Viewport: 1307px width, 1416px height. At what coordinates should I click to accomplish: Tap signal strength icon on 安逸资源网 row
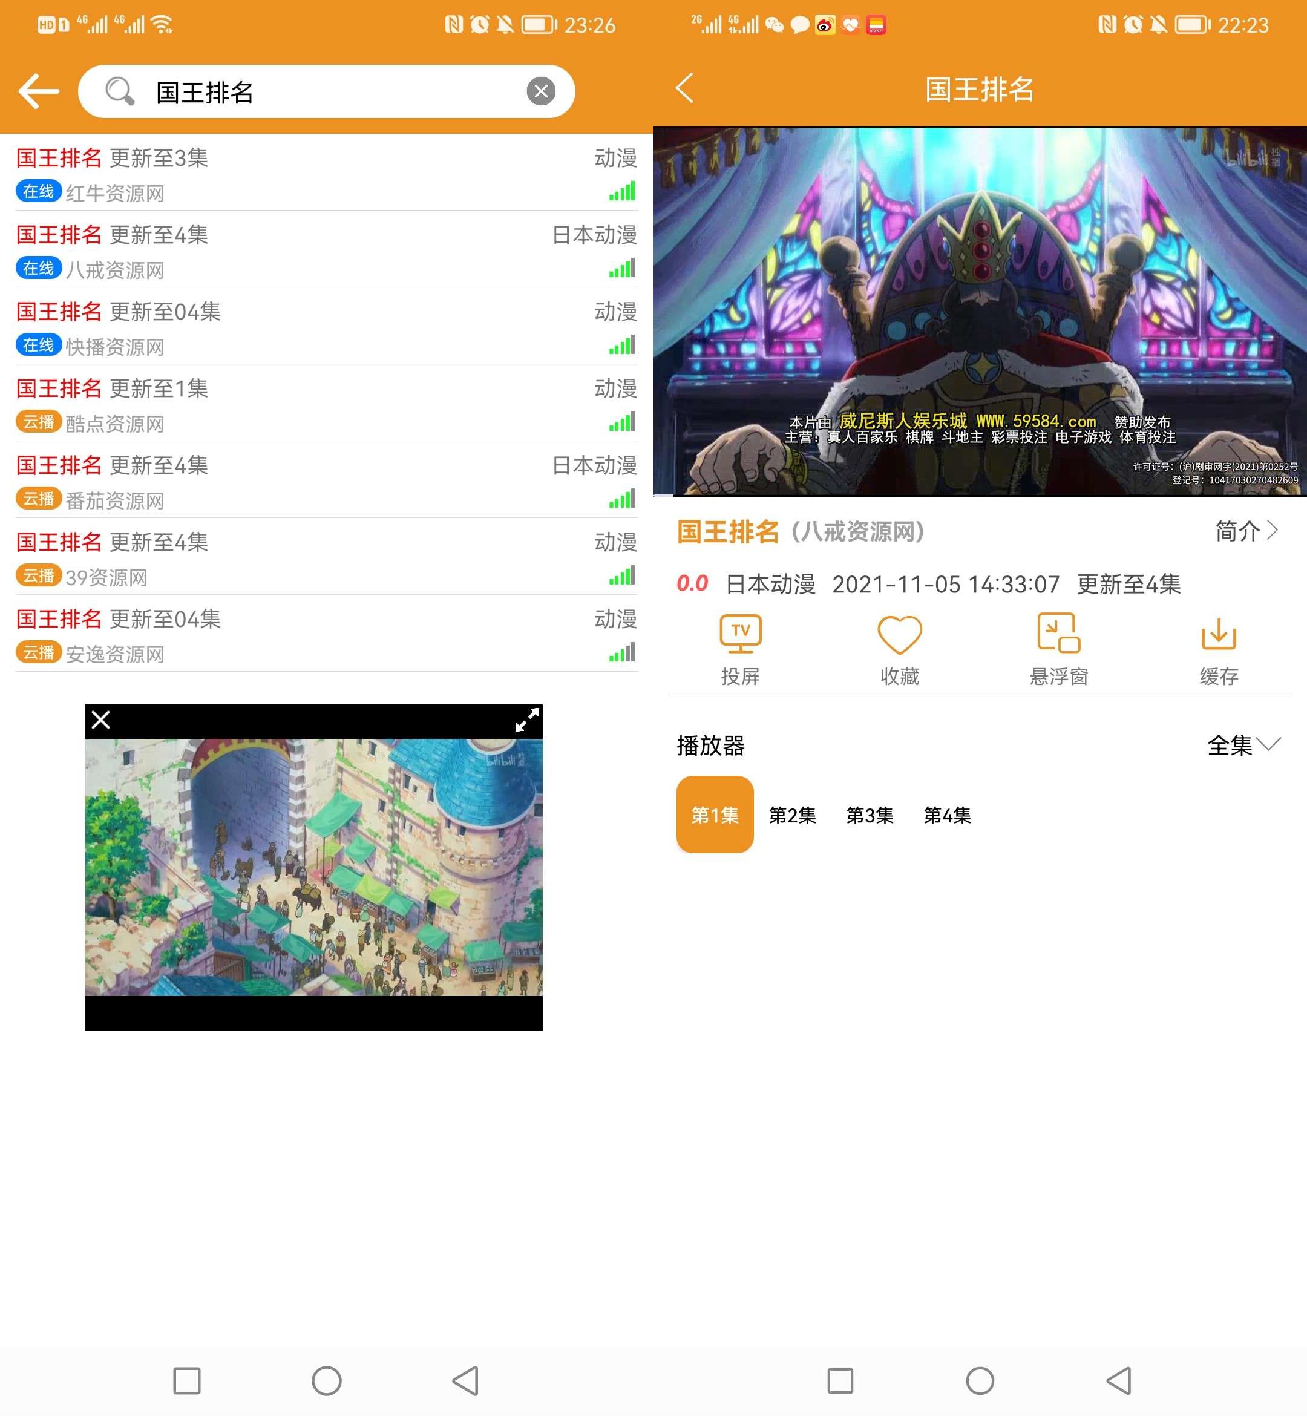tap(623, 652)
